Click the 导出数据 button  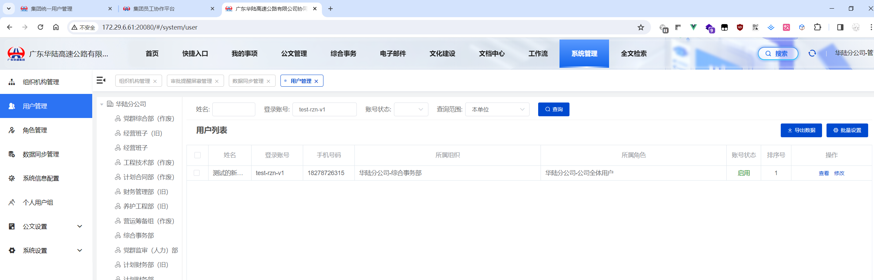pos(801,130)
